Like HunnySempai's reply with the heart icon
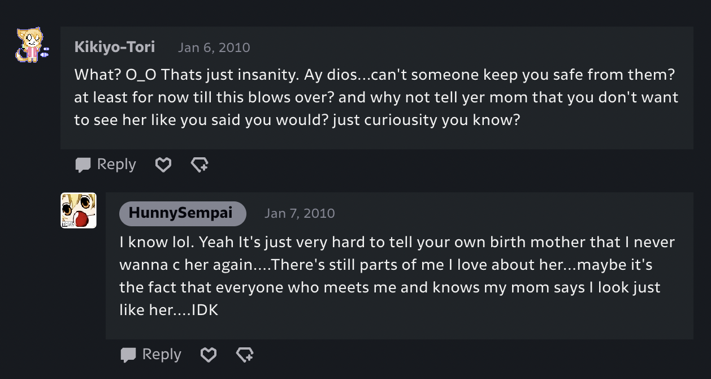Screen dimensions: 711x379 click(209, 355)
